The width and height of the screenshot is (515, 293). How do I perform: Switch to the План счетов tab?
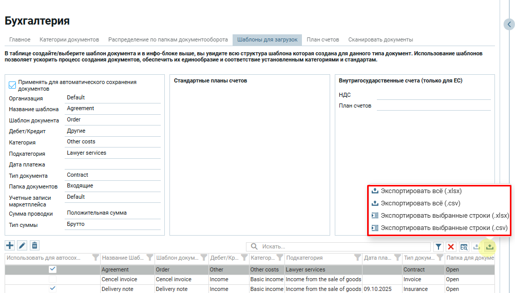pyautogui.click(x=322, y=39)
